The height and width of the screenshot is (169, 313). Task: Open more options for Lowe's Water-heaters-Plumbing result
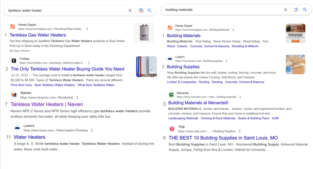tap(92, 130)
